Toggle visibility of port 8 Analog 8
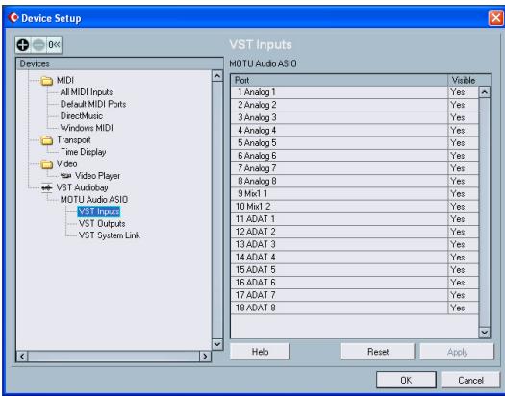 click(x=457, y=181)
